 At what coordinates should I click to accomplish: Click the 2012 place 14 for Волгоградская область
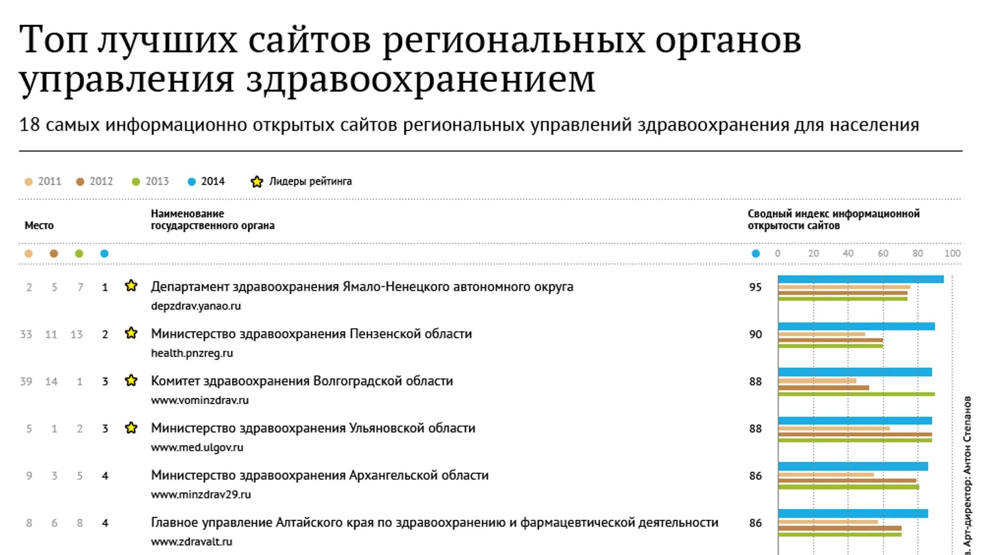(51, 381)
